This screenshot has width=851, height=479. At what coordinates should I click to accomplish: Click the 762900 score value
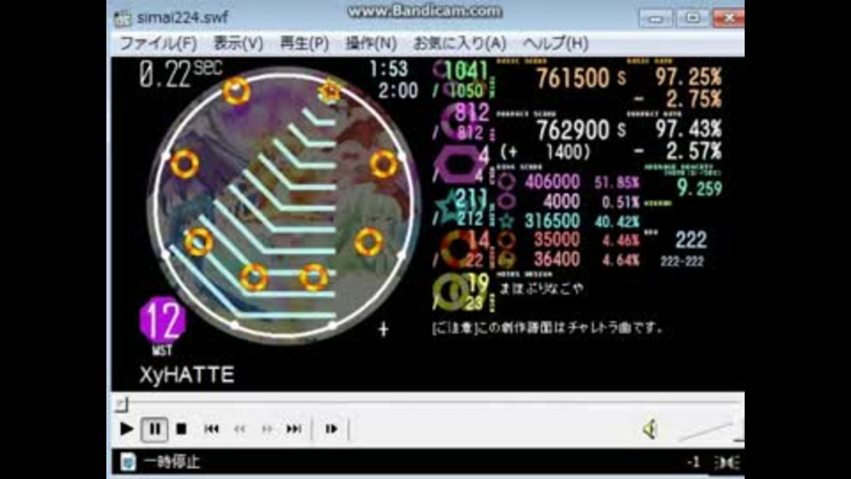[573, 130]
